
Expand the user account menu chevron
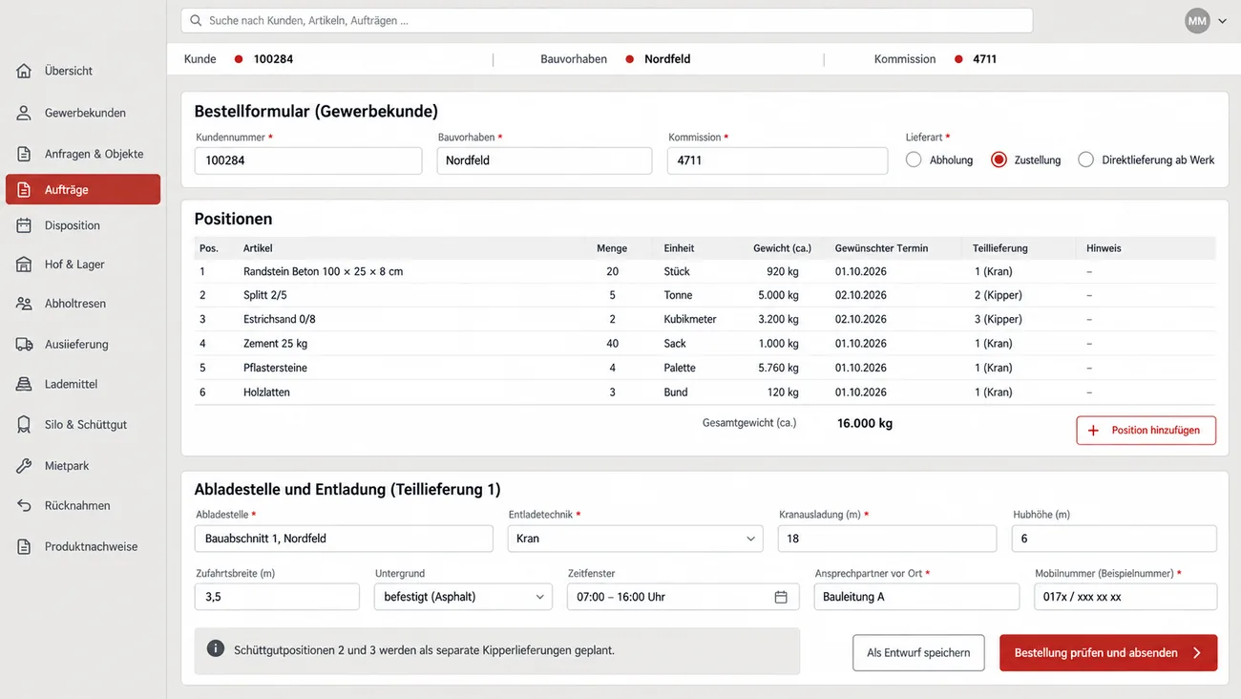1222,21
